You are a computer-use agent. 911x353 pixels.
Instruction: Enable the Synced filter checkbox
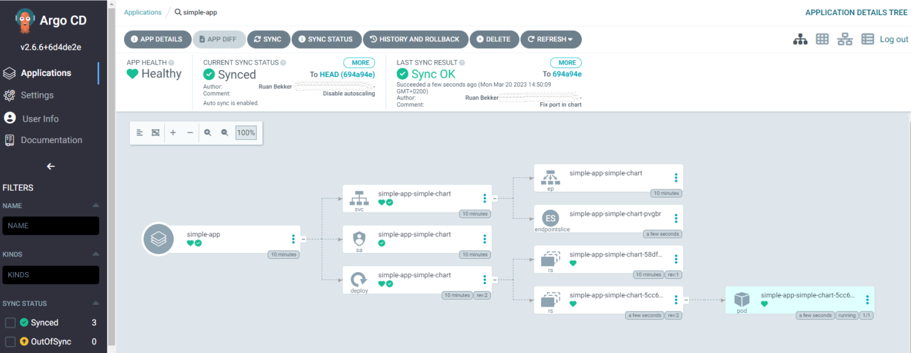click(x=11, y=323)
